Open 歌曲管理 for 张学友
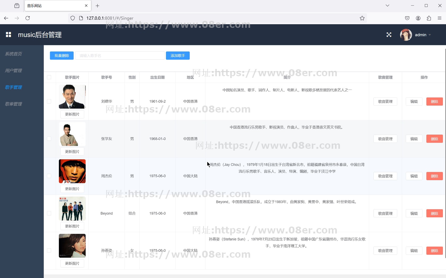446x278 pixels. click(x=385, y=139)
